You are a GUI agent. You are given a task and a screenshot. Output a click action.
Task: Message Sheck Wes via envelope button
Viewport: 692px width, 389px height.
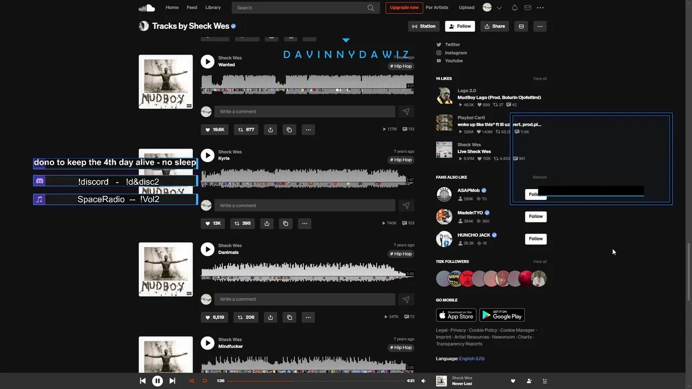[x=521, y=26]
